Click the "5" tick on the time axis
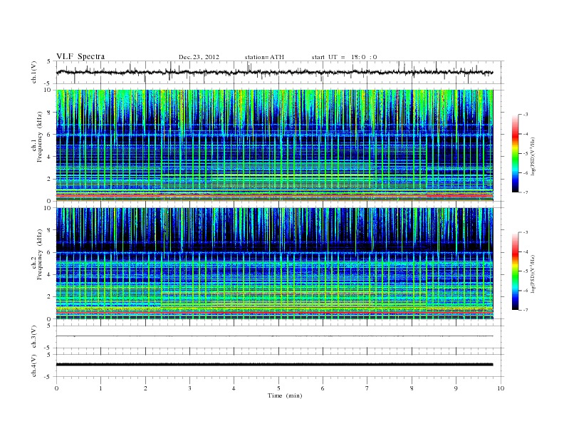The height and width of the screenshot is (436, 564). [x=278, y=388]
